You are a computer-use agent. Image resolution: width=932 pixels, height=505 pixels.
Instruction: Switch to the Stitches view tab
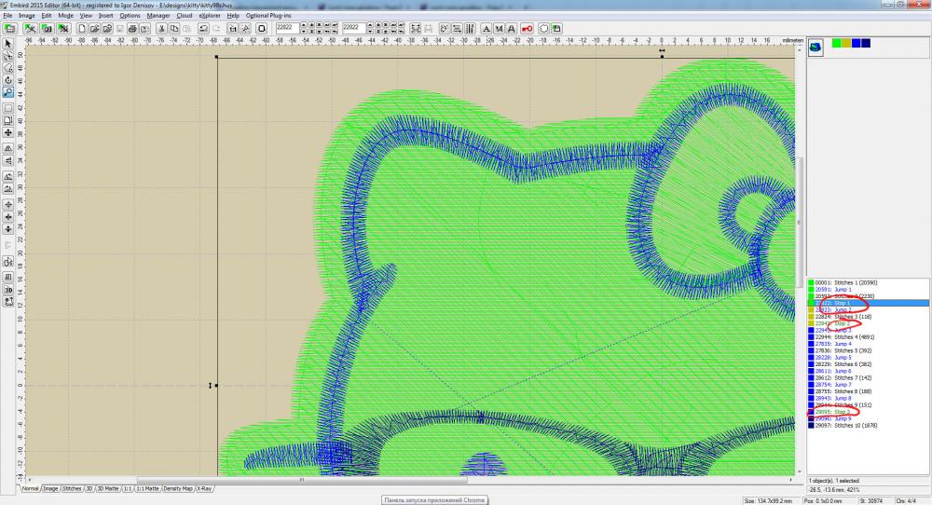coord(72,488)
